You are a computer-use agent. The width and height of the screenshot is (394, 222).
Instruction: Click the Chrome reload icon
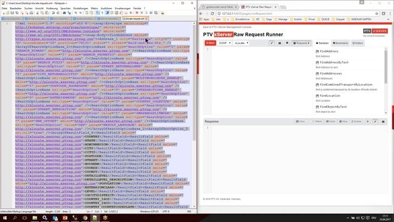coord(212,14)
